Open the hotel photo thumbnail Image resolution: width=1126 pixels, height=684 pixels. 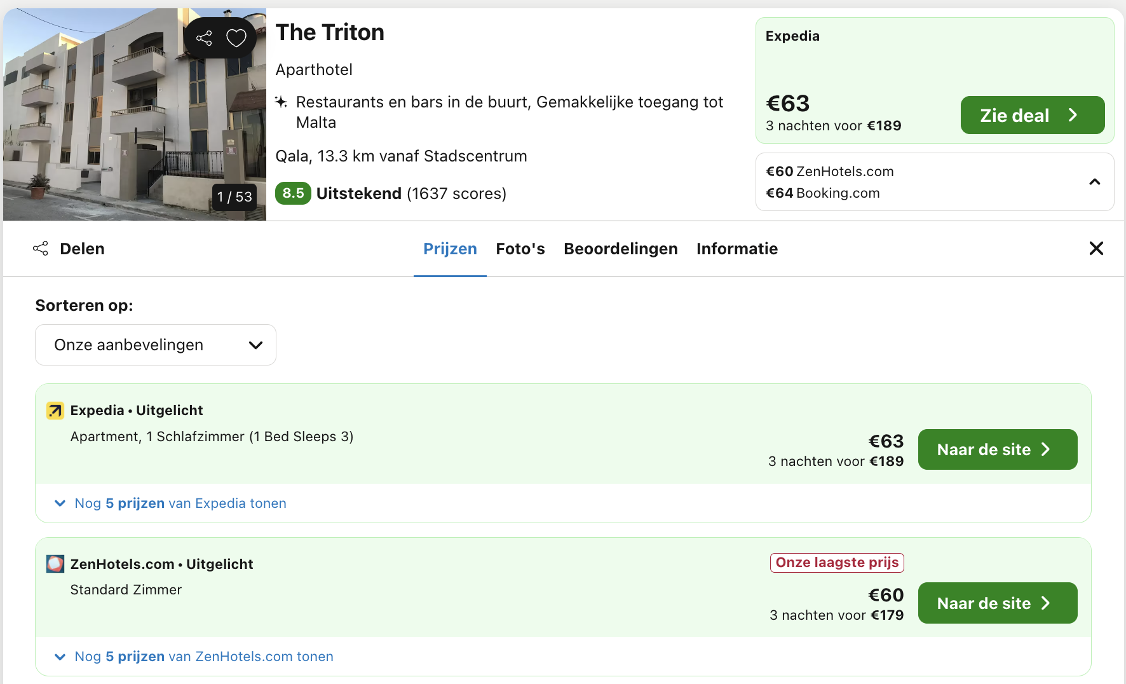(x=135, y=114)
